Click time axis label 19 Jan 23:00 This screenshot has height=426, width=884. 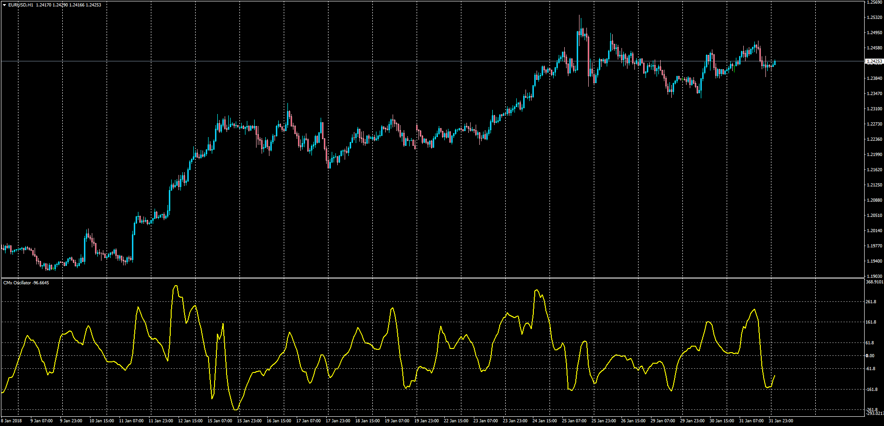click(426, 421)
